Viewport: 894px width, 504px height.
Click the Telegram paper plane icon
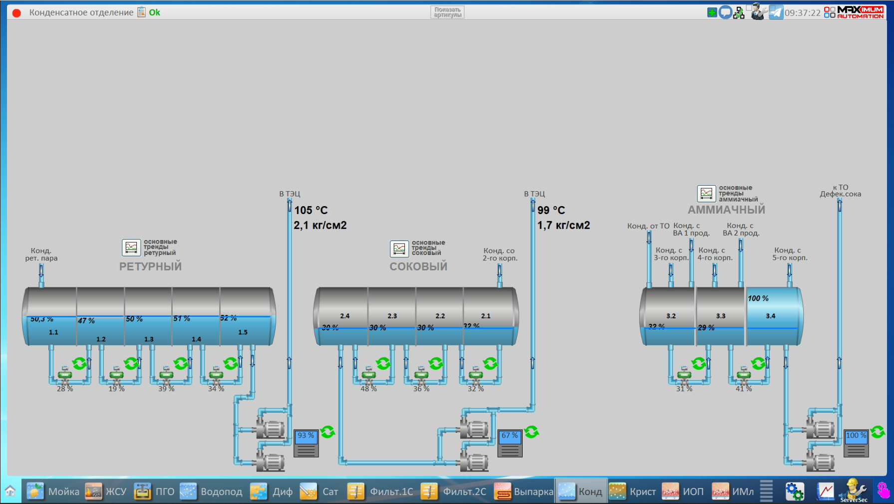[x=776, y=12]
